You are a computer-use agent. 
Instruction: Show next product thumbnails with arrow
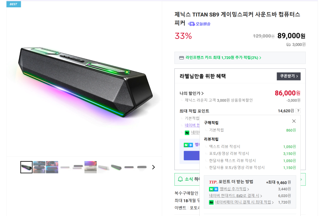(153, 167)
